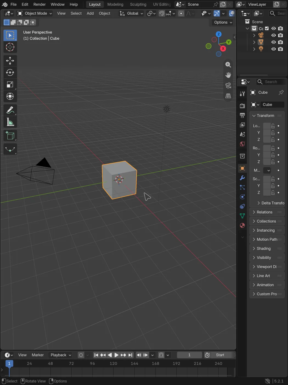Open the World properties tab
The width and height of the screenshot is (288, 385).
point(242,144)
